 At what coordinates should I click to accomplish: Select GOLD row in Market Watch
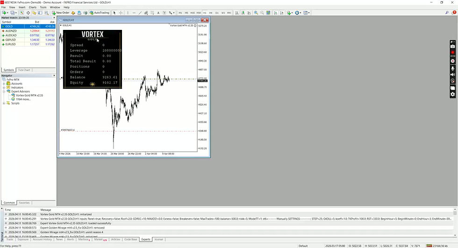coord(28,26)
